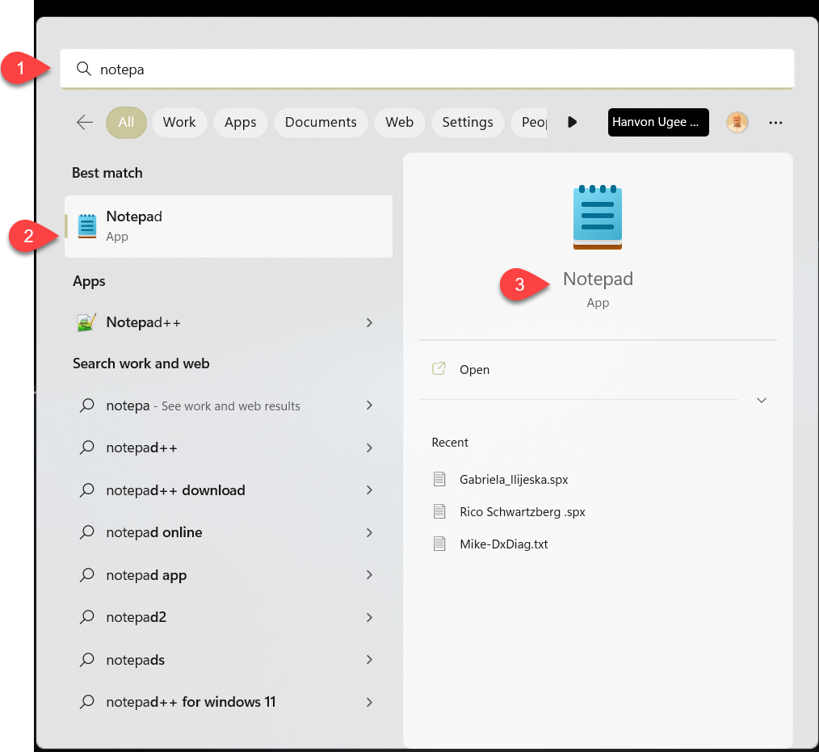Image resolution: width=819 pixels, height=752 pixels.
Task: Open the Notepad++ app result
Action: point(229,323)
